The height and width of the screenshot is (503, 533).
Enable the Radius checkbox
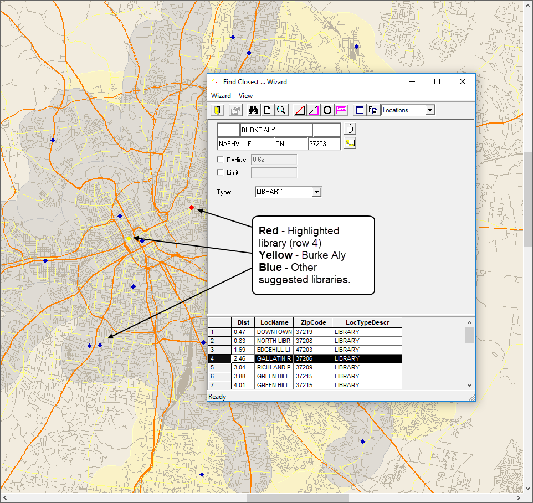[x=219, y=160]
